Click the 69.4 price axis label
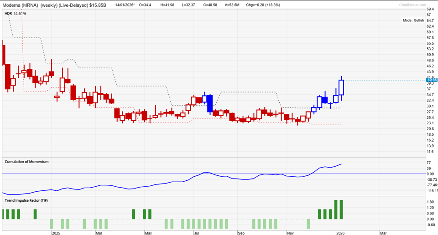 [x=430, y=9]
